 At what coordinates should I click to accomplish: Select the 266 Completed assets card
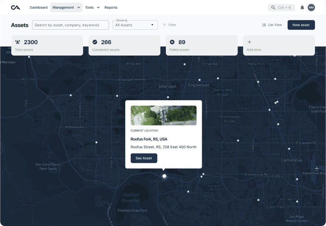pos(124,45)
